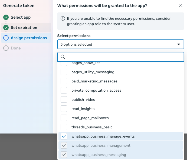Click the whatsapp_business_messaging label text
The width and height of the screenshot is (187, 160).
click(x=99, y=155)
